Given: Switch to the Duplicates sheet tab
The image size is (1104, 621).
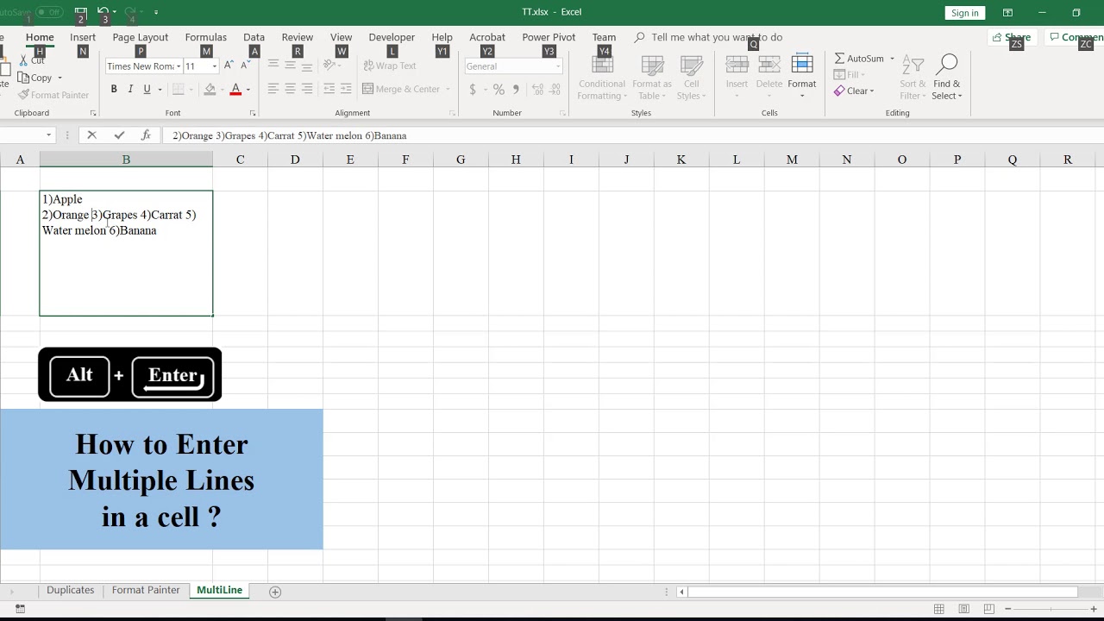Looking at the screenshot, I should [x=70, y=590].
